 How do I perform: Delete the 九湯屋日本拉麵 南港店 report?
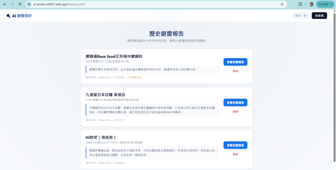point(235,111)
